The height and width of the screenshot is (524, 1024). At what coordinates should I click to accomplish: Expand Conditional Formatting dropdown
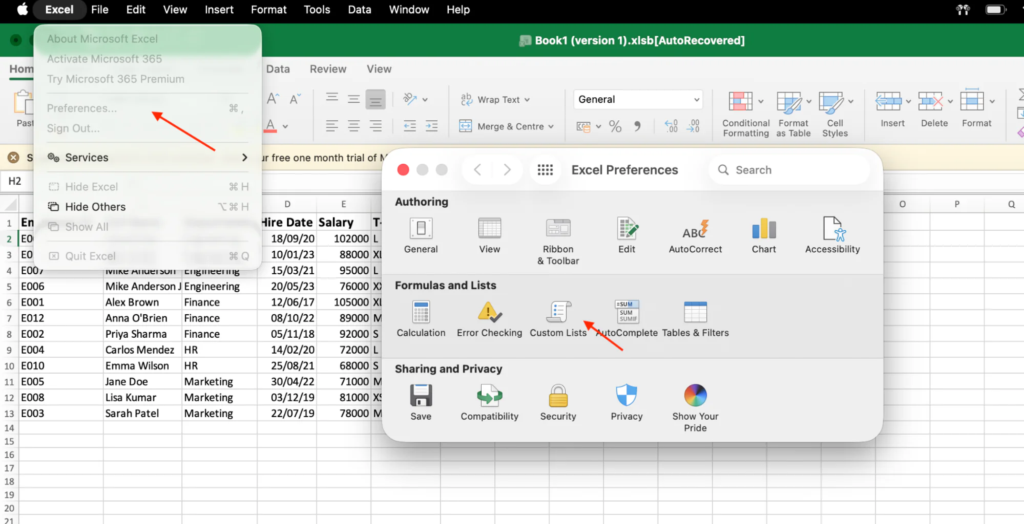click(x=761, y=101)
